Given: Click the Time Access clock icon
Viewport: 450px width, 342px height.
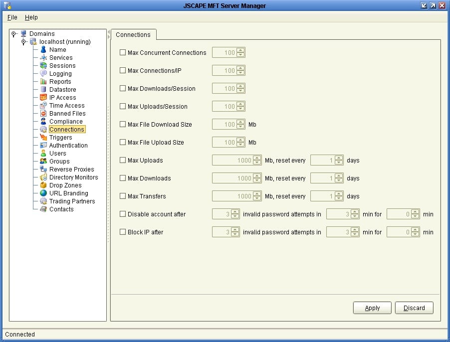Looking at the screenshot, I should 43,106.
